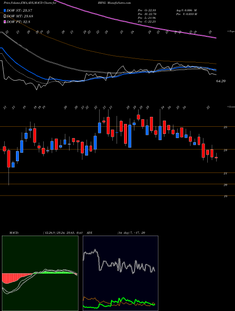
Task: Click the 'Pre L: 21.96' low value
Action: tap(148, 17)
